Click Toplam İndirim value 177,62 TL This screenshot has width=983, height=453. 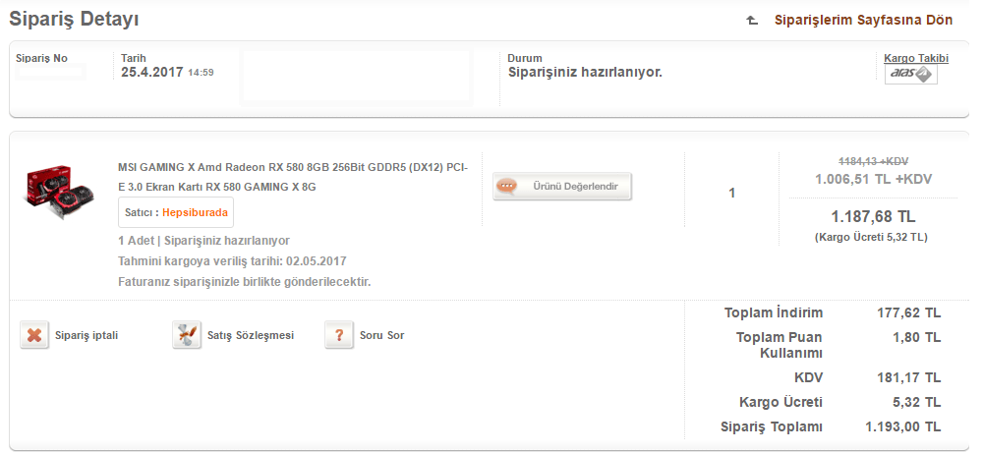(x=908, y=312)
